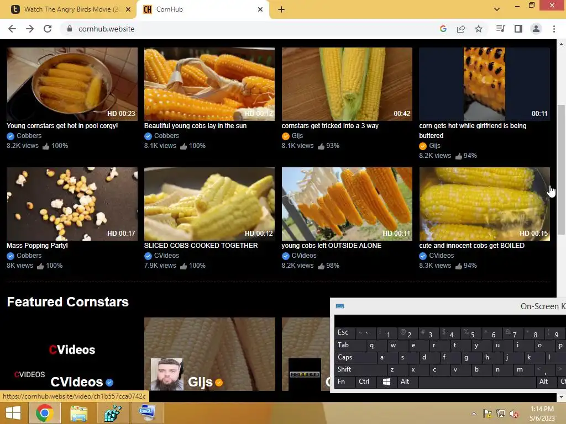Open the Action Center flag tray icon
566x424 pixels.
coord(488,414)
